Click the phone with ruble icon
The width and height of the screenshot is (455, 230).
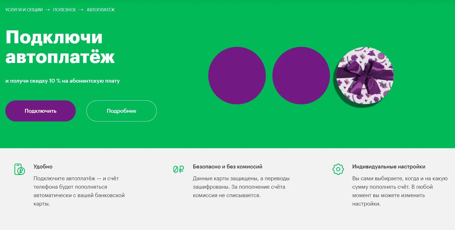pos(20,169)
